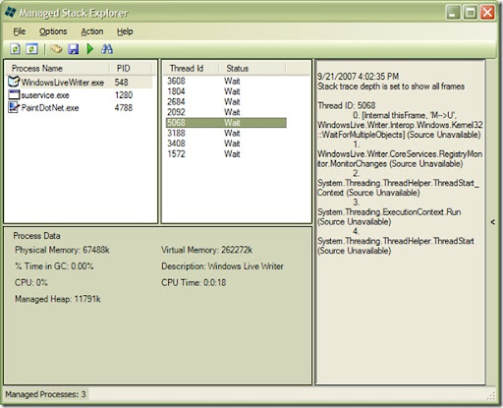Select thread 3608 in thread list
503x408 pixels.
click(x=226, y=81)
